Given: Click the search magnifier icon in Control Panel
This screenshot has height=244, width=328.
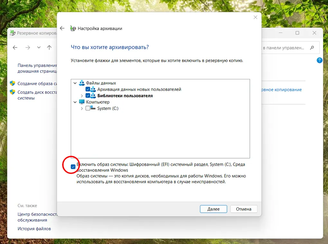Looking at the screenshot, I should pos(312,48).
